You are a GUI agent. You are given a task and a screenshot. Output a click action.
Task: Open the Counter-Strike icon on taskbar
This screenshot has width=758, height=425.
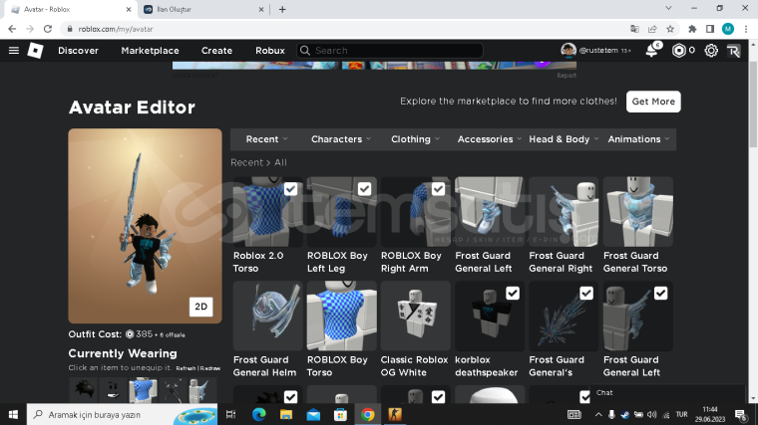395,415
